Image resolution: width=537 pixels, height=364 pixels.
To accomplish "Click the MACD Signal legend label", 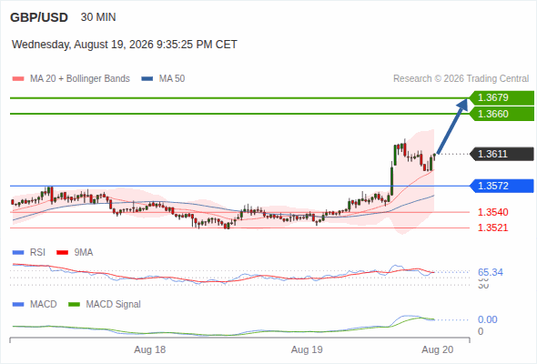I will pyautogui.click(x=114, y=305).
